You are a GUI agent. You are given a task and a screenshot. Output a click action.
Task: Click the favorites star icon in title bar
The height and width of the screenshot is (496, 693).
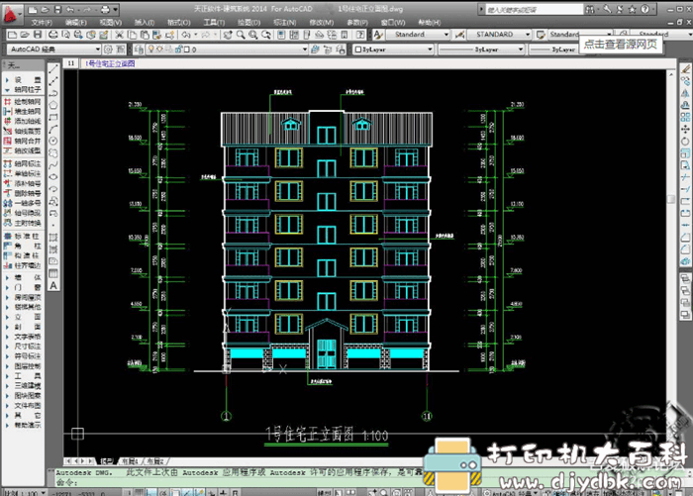(x=633, y=9)
